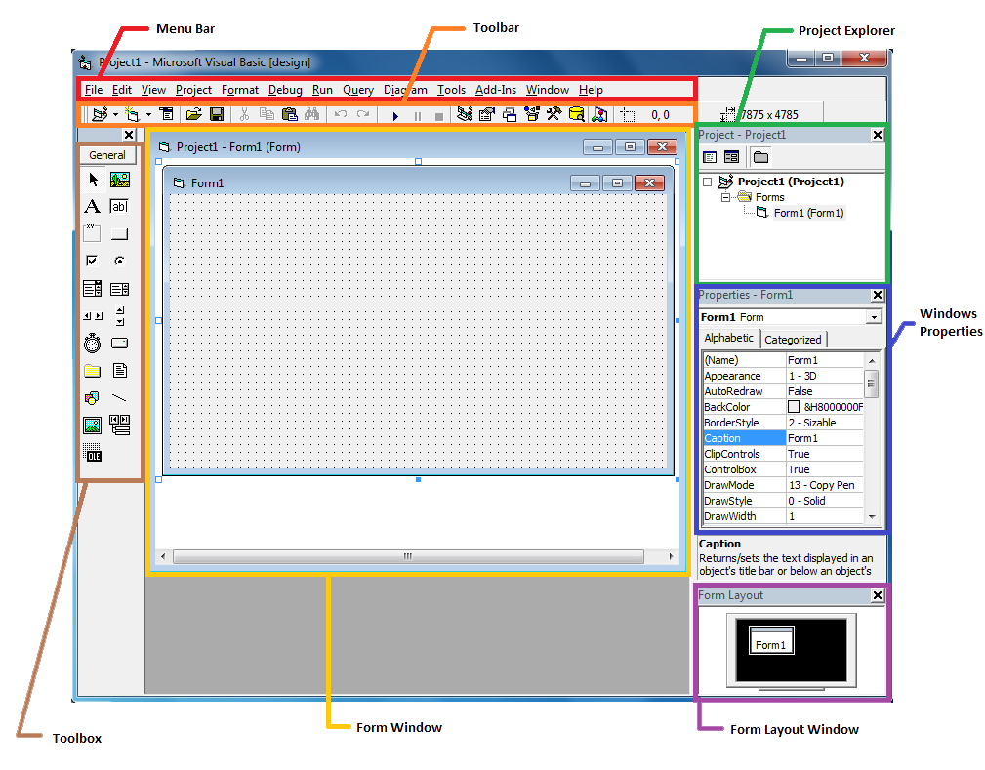The image size is (985, 770).
Task: Open the Format menu
Action: tap(240, 90)
